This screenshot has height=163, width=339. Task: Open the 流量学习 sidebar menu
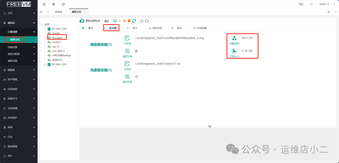19,98
